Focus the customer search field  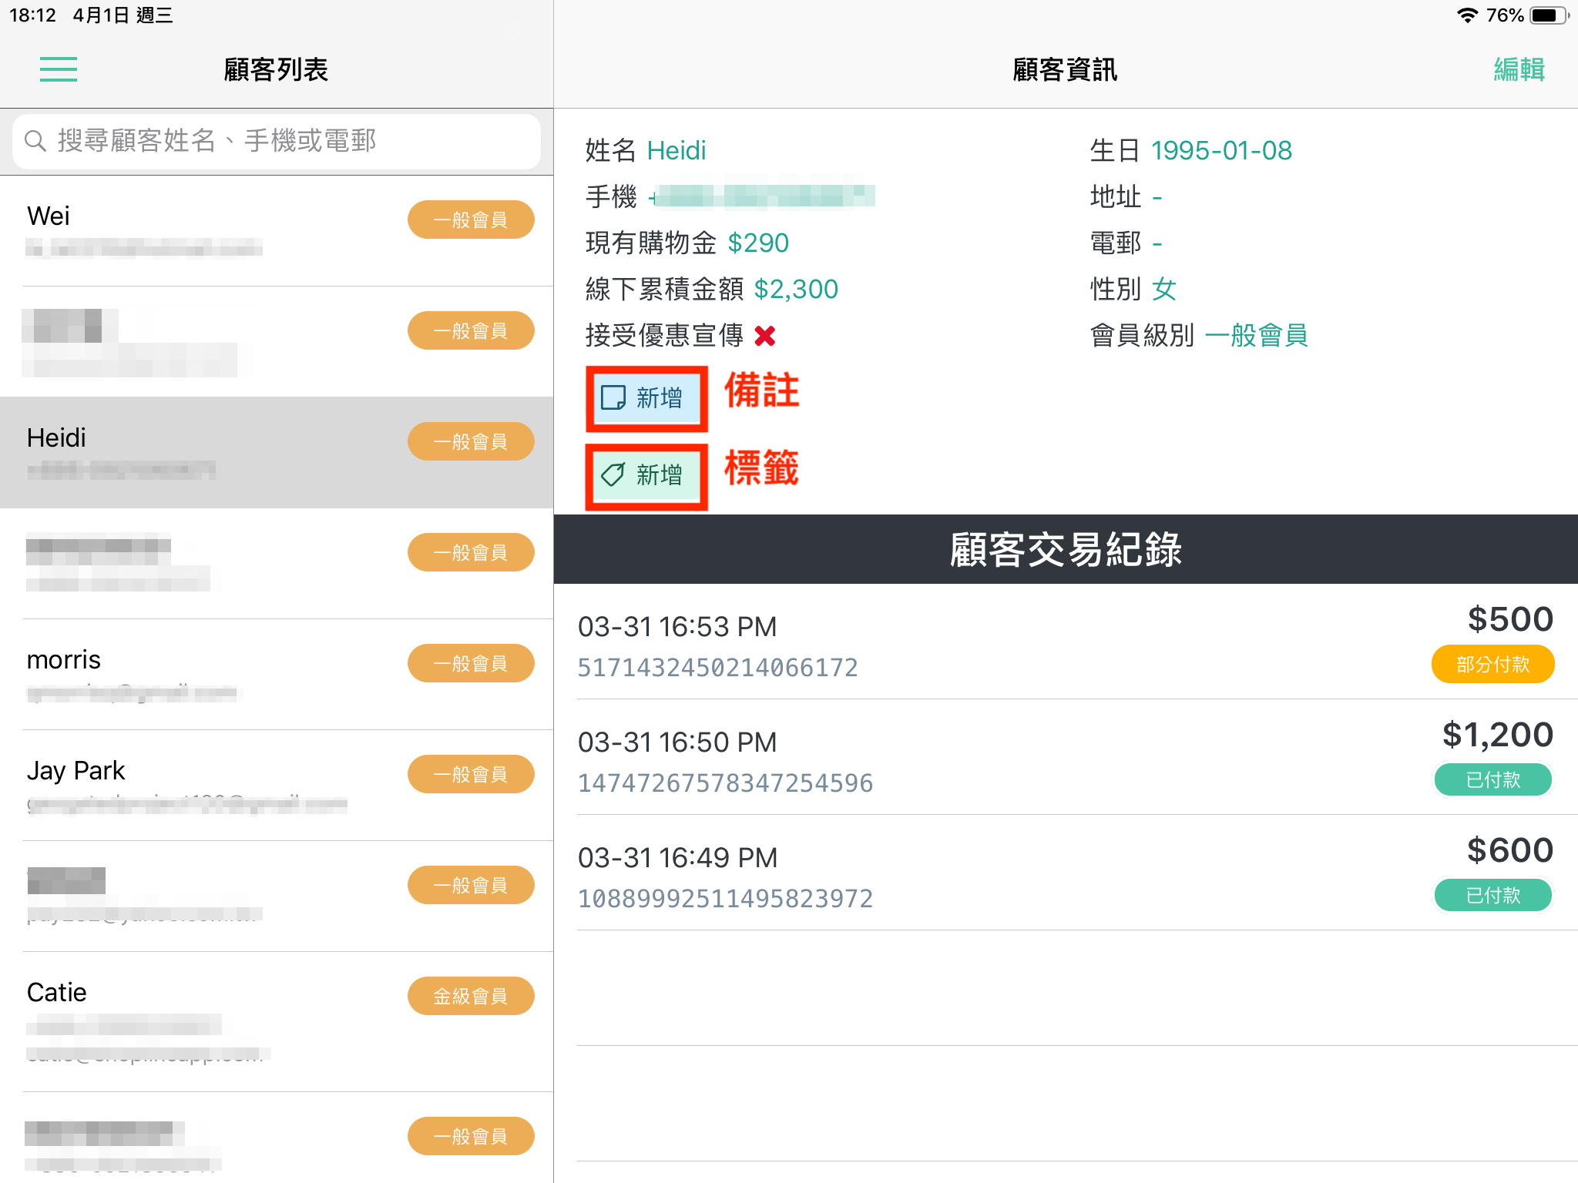[x=277, y=141]
